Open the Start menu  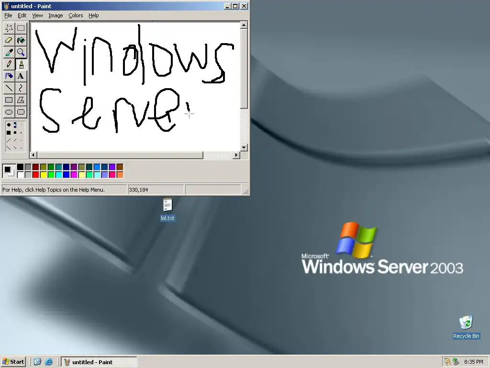pos(13,362)
